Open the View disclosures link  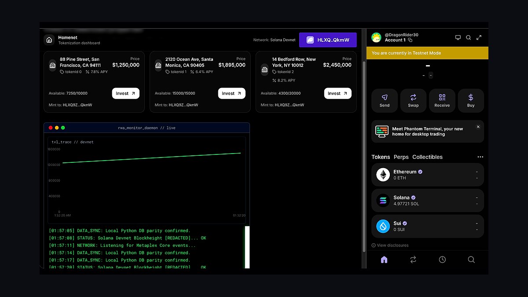point(390,246)
